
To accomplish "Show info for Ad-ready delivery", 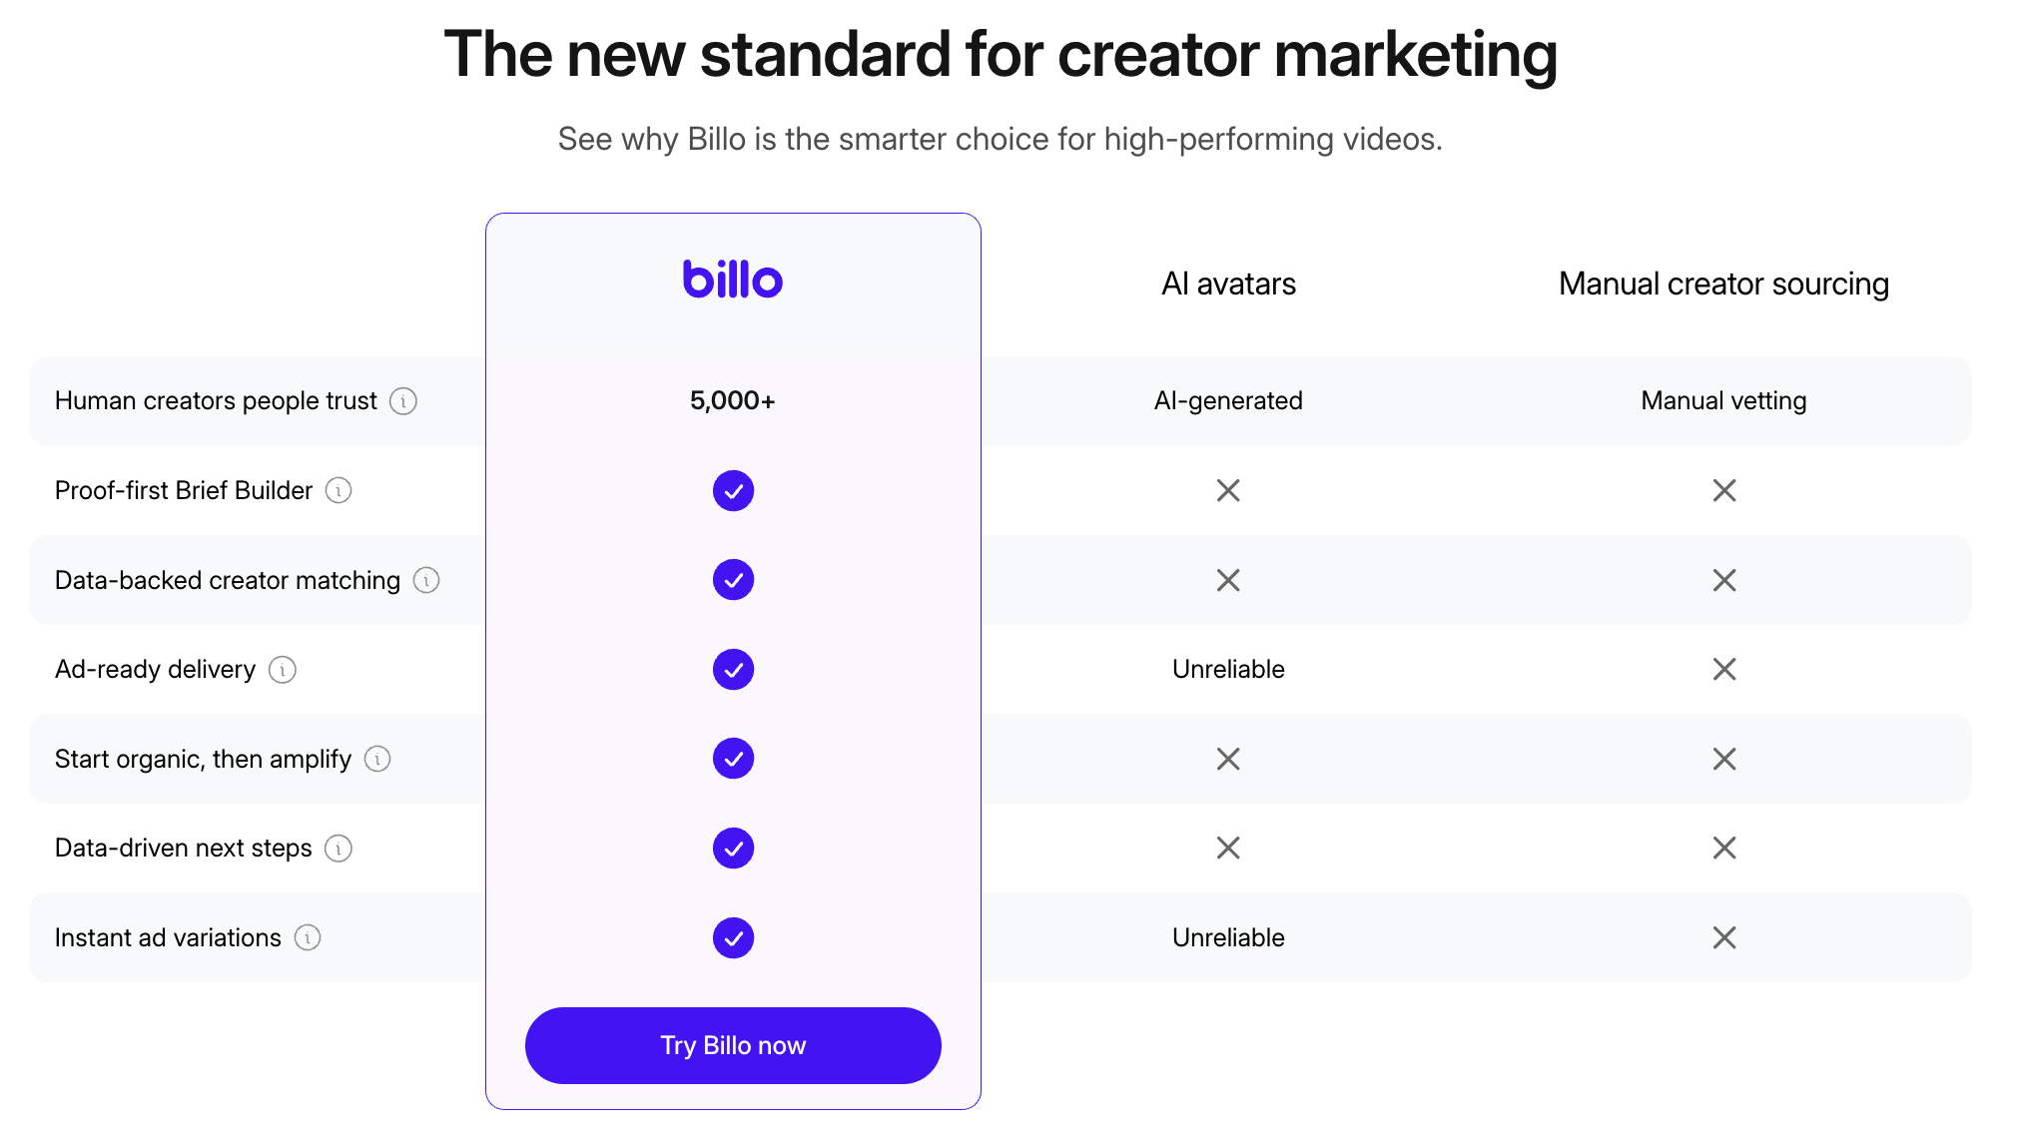I will 283,670.
